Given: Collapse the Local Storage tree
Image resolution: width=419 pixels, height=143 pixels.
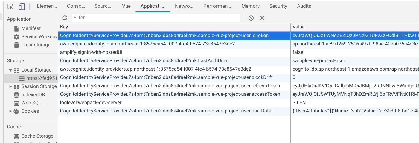Looking at the screenshot, I should pos(11,70).
